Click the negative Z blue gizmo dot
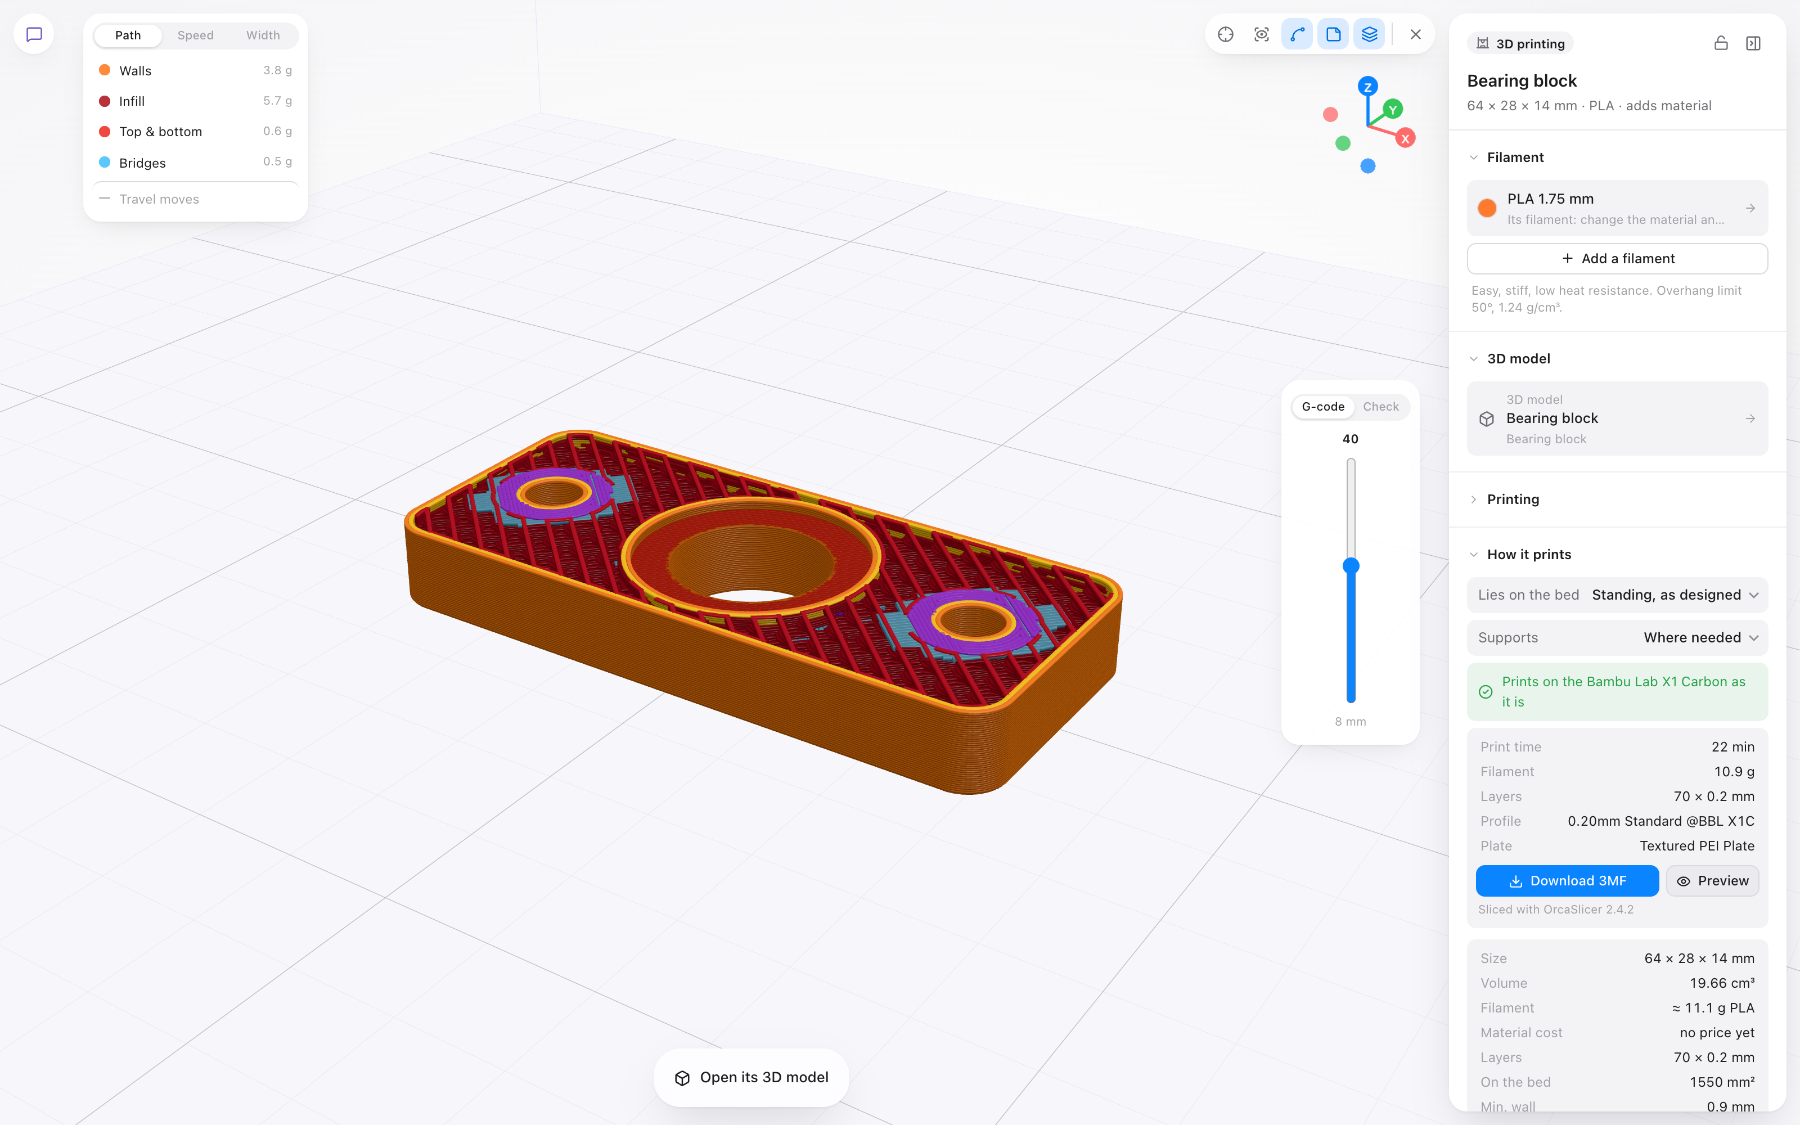The height and width of the screenshot is (1125, 1800). [x=1368, y=166]
